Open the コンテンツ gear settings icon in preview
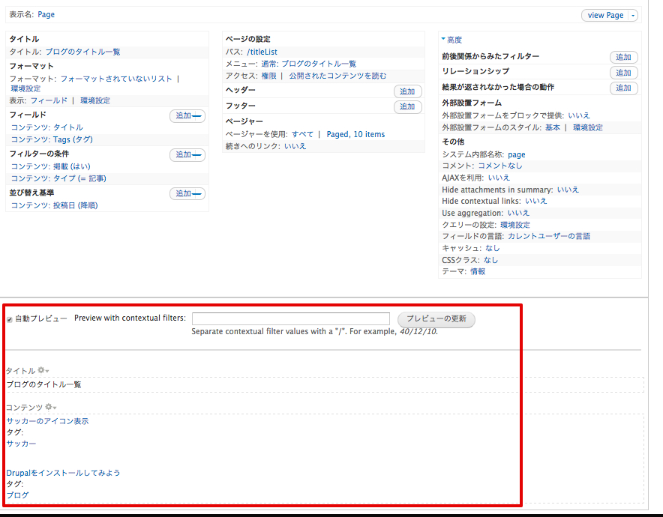Screen dimensions: 663x517 point(49,407)
